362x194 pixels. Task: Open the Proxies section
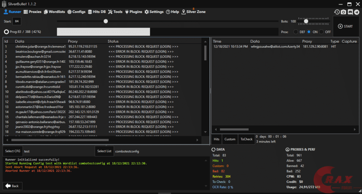pos(32,12)
